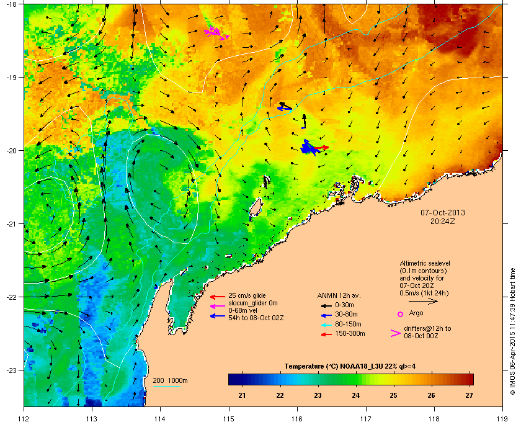521x422 pixels.
Task: Click the red 25 cm/s glide arrow
Action: pos(218,297)
